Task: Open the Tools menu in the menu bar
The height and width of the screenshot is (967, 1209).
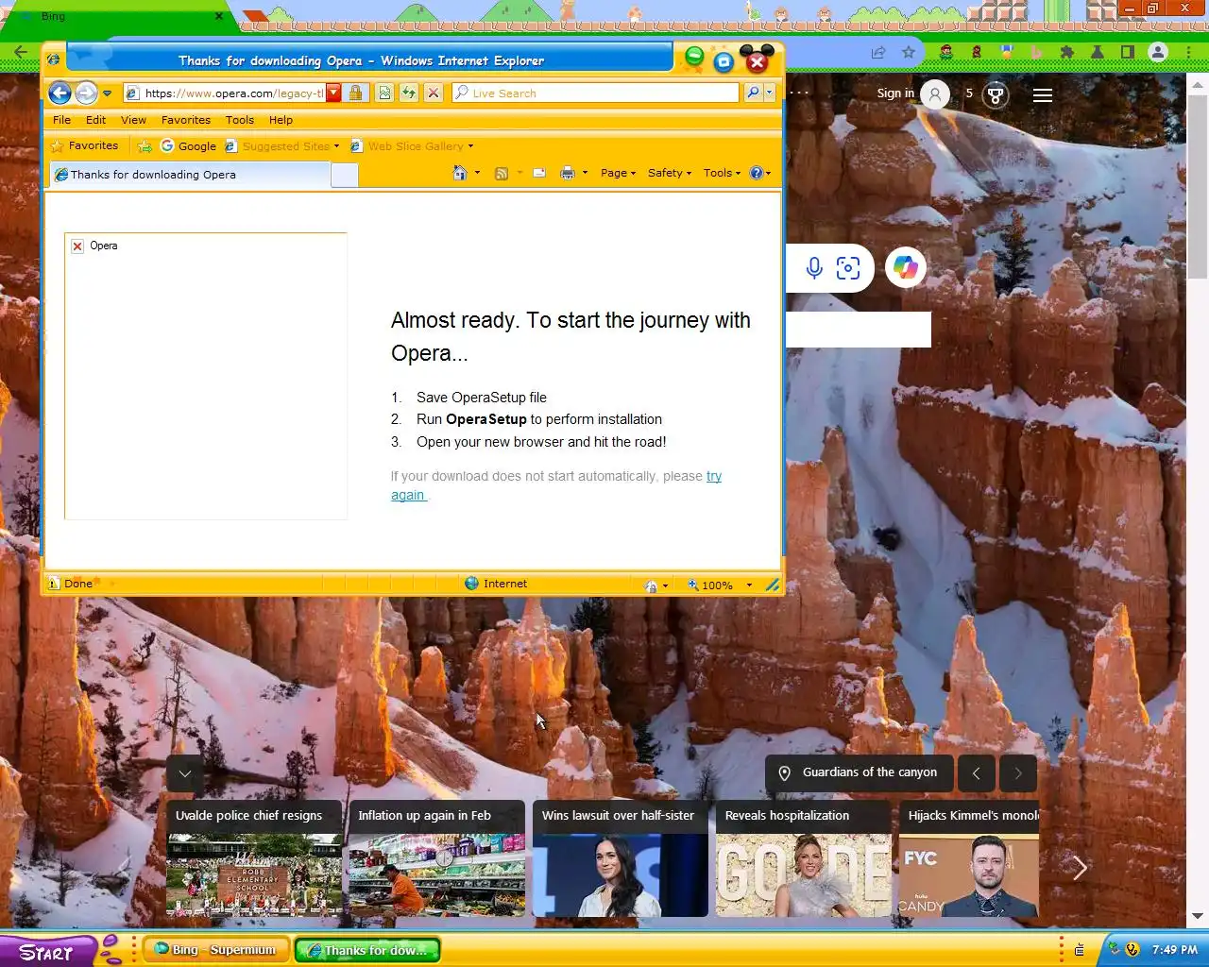Action: (240, 120)
